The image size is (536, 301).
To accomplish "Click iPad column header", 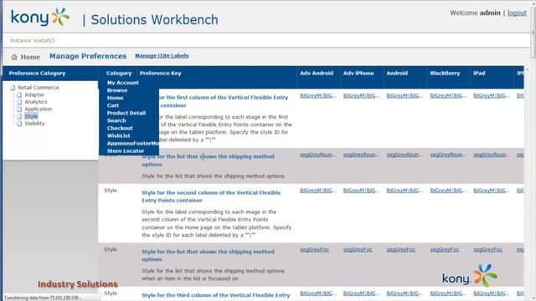I will [x=479, y=73].
